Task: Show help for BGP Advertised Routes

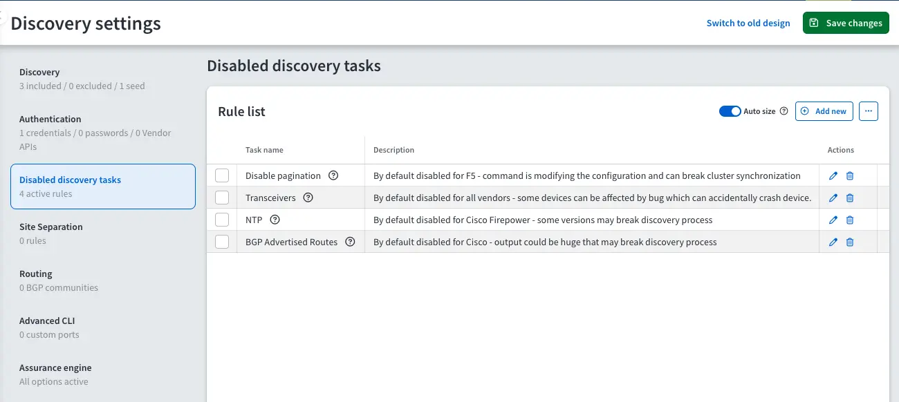Action: click(x=350, y=242)
